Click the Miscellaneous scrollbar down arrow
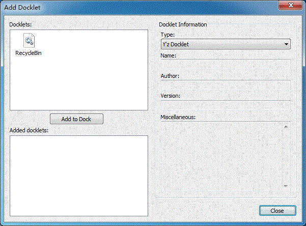306x226 pixels. (286, 186)
